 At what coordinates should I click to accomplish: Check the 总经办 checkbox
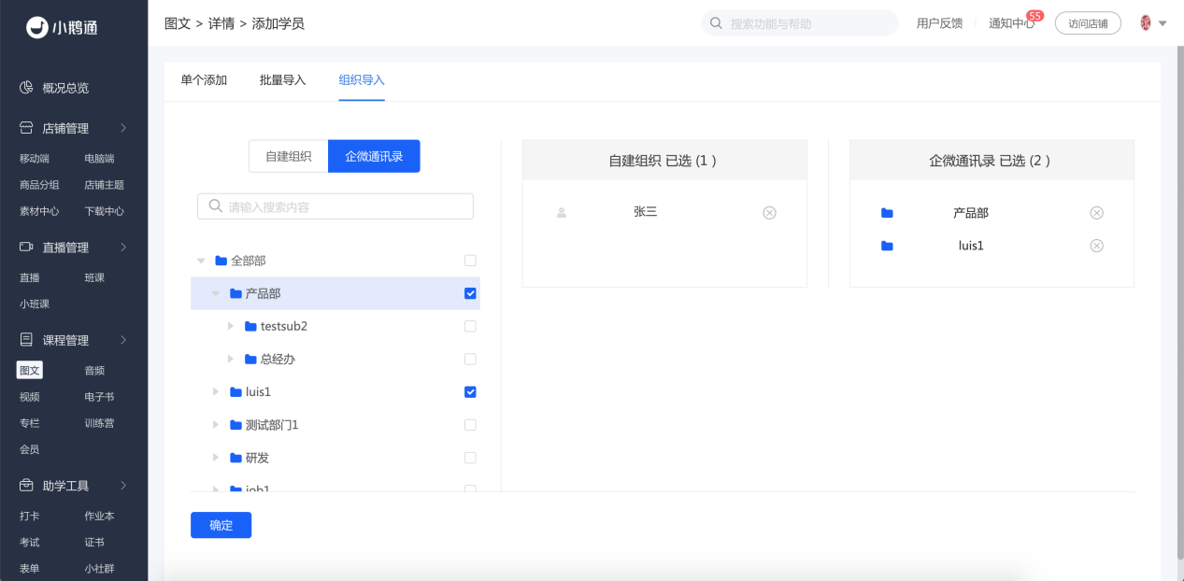470,360
